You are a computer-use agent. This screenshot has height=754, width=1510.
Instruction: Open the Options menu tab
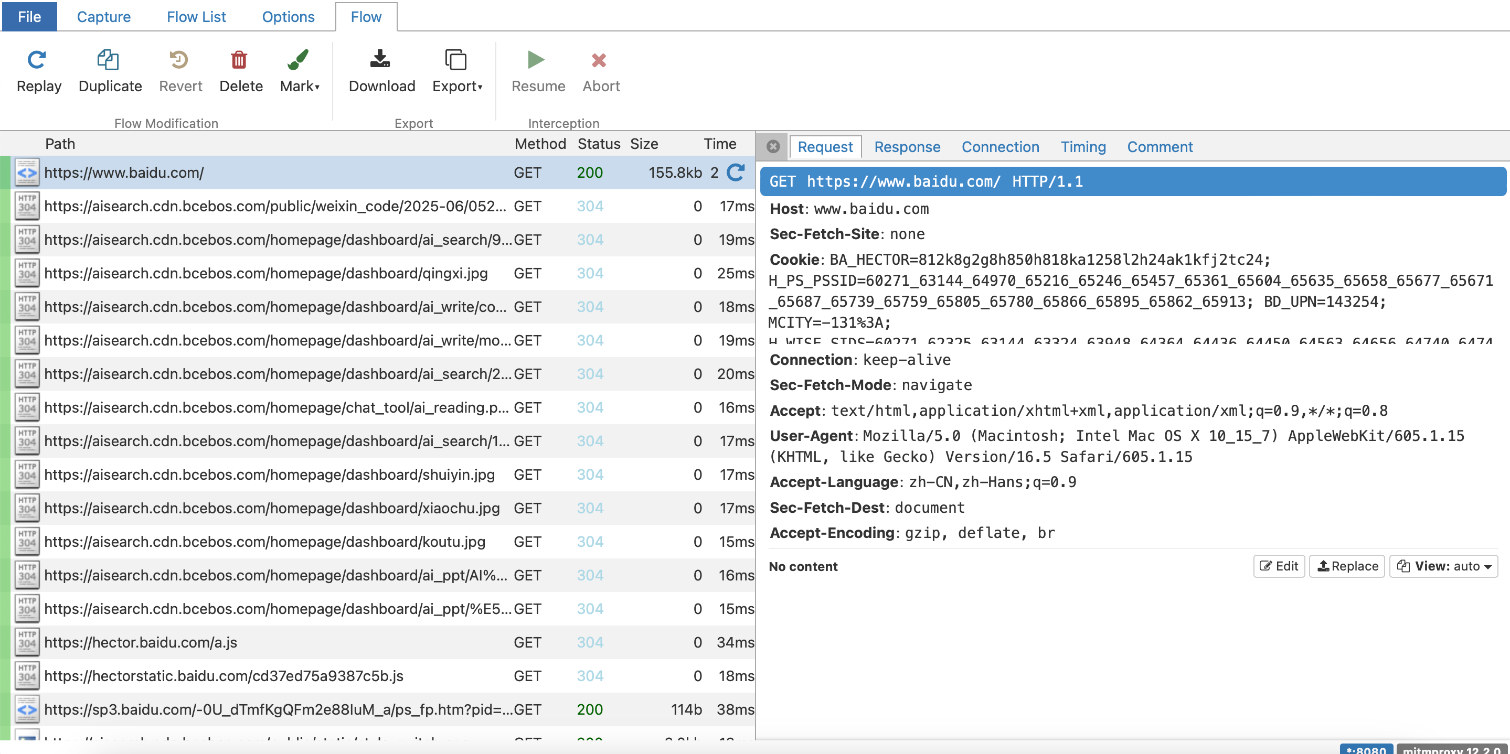pos(288,16)
